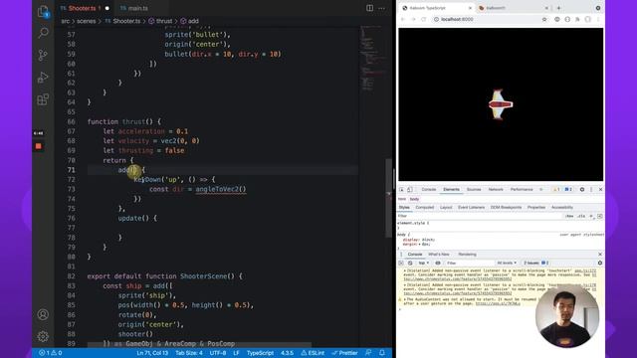Click the ESLint status bar button
The image size is (637, 358).
point(313,353)
